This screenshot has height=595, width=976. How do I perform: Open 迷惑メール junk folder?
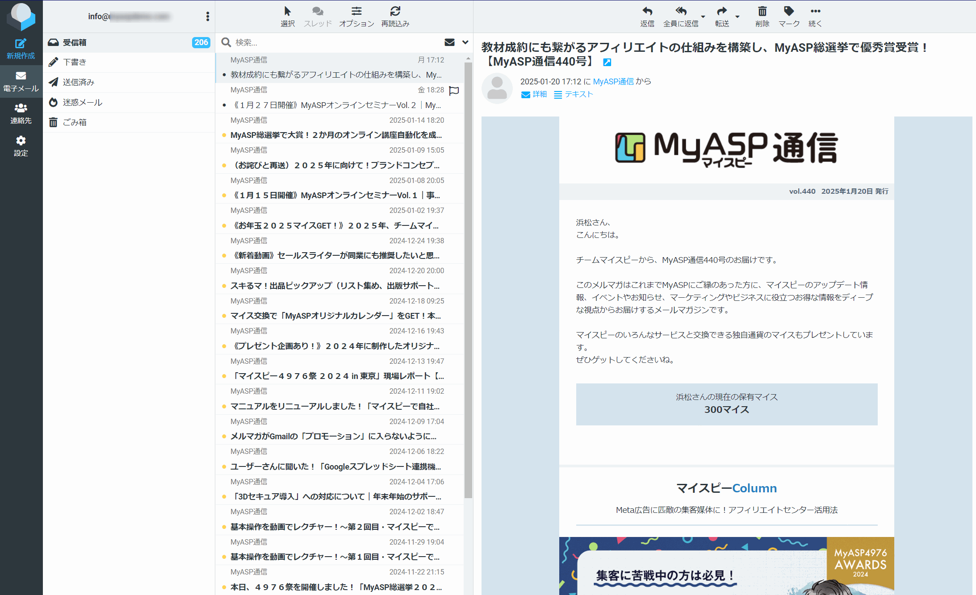(129, 102)
